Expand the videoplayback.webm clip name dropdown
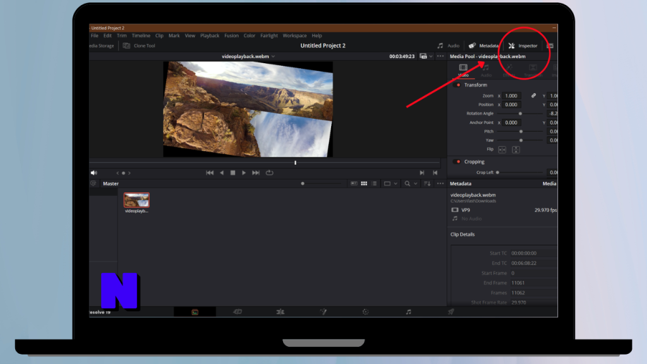Viewport: 647px width, 364px height. pyautogui.click(x=273, y=56)
